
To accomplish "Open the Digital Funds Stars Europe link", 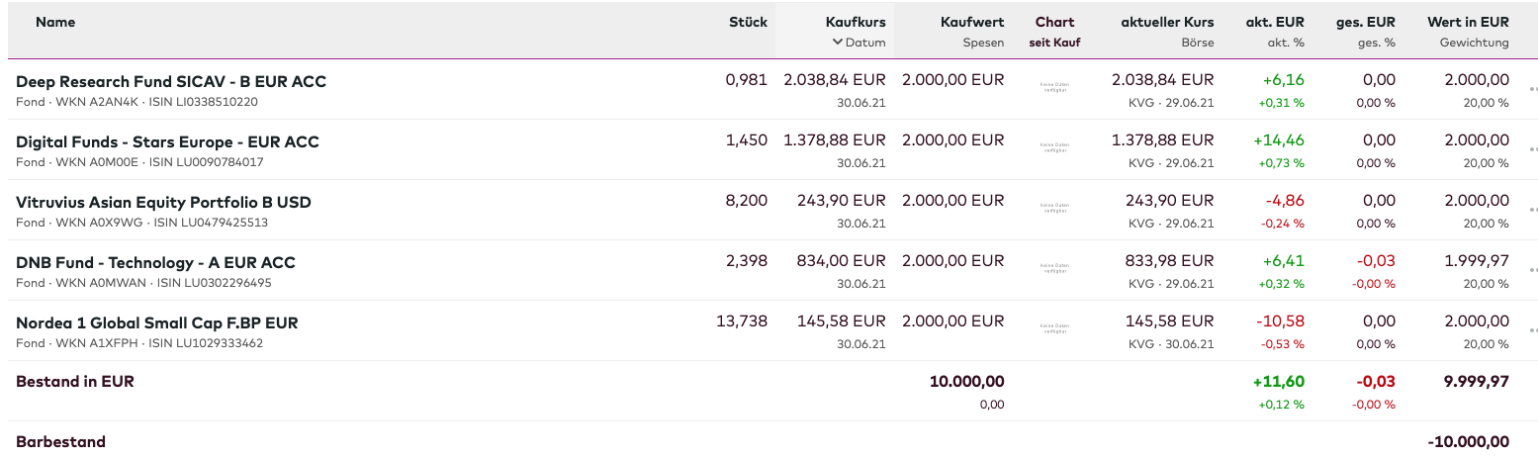I will tap(167, 141).
